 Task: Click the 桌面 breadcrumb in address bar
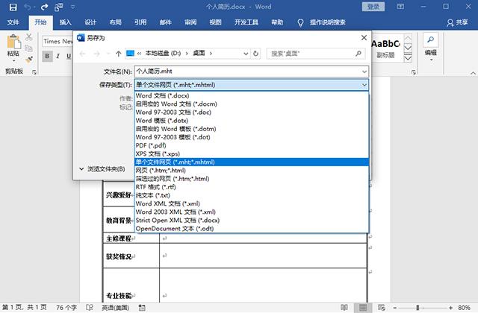[199, 53]
